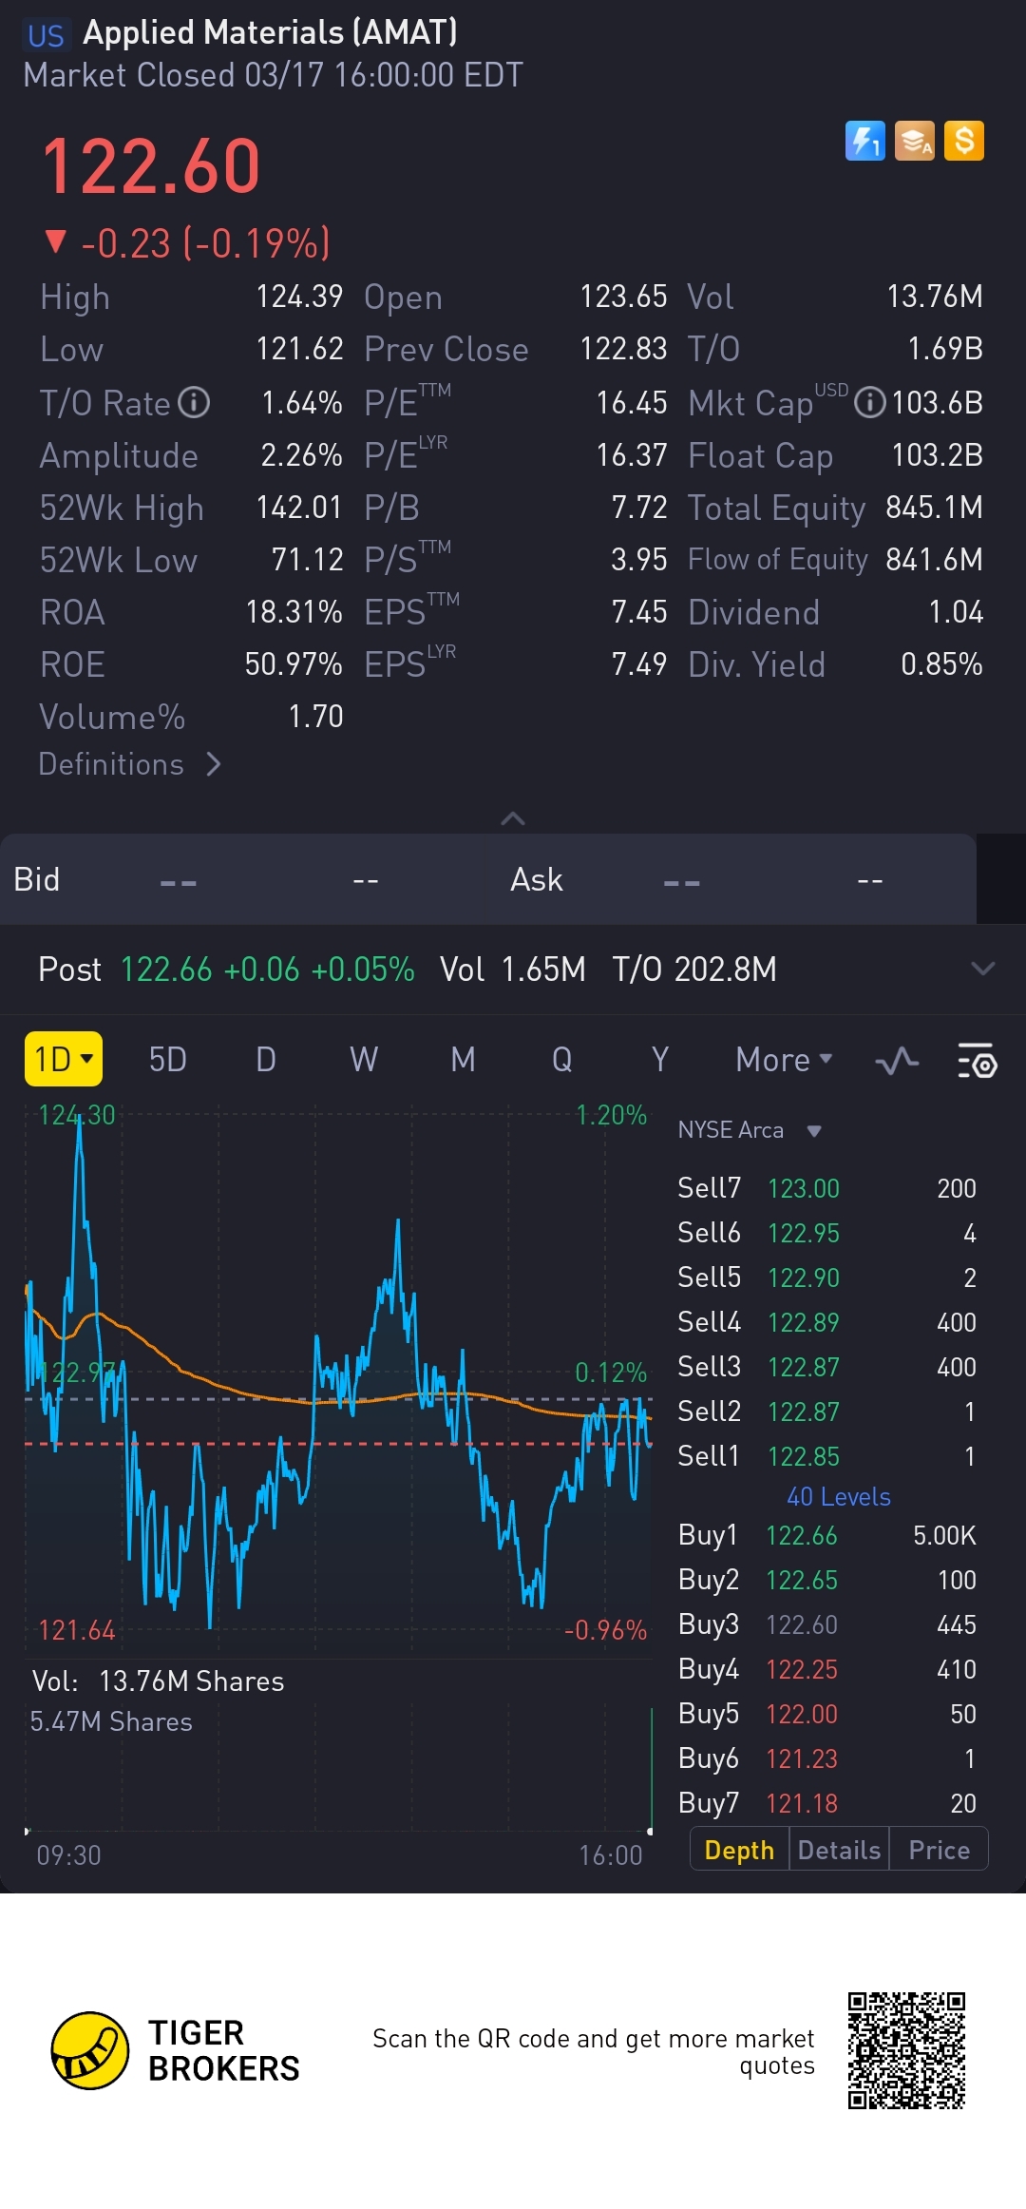Open the 1D timeframe dropdown

[64, 1059]
